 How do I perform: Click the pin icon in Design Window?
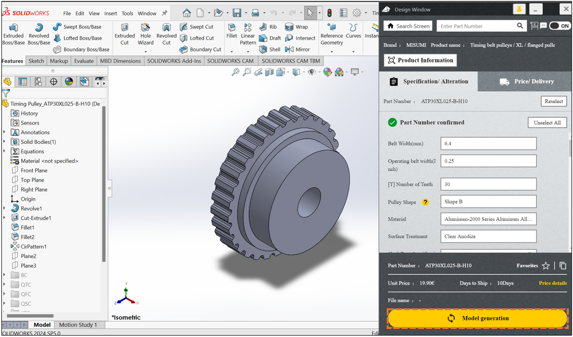519,9
